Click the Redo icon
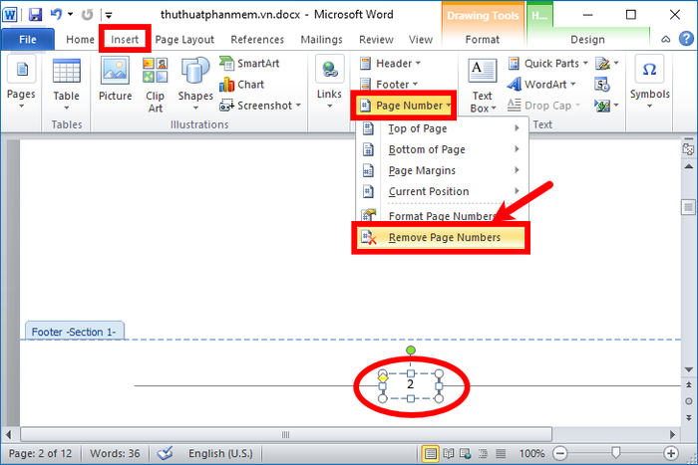 tap(88, 15)
